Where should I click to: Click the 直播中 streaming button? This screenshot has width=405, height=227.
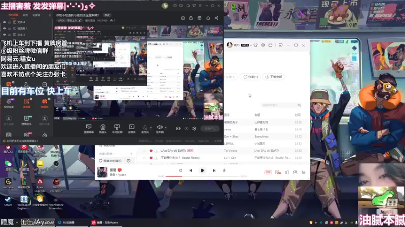pyautogui.click(x=210, y=129)
